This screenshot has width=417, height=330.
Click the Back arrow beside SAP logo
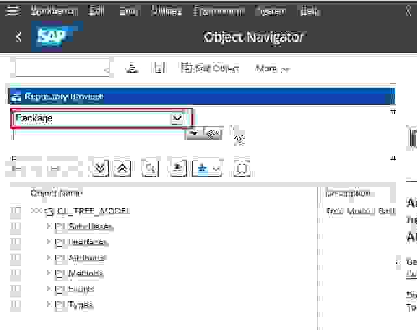click(18, 36)
